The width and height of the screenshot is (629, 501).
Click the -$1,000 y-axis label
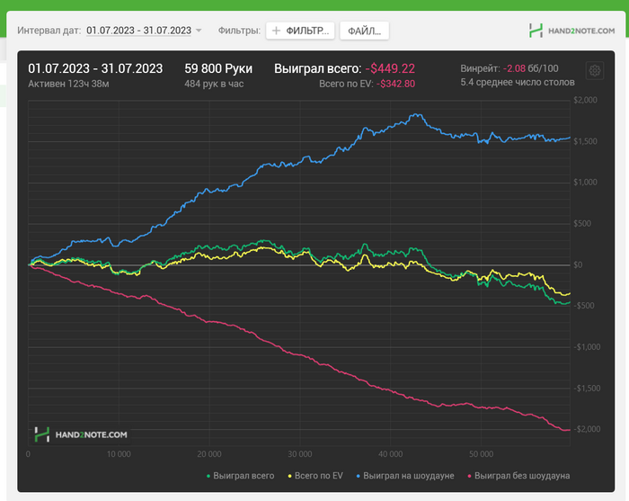587,347
